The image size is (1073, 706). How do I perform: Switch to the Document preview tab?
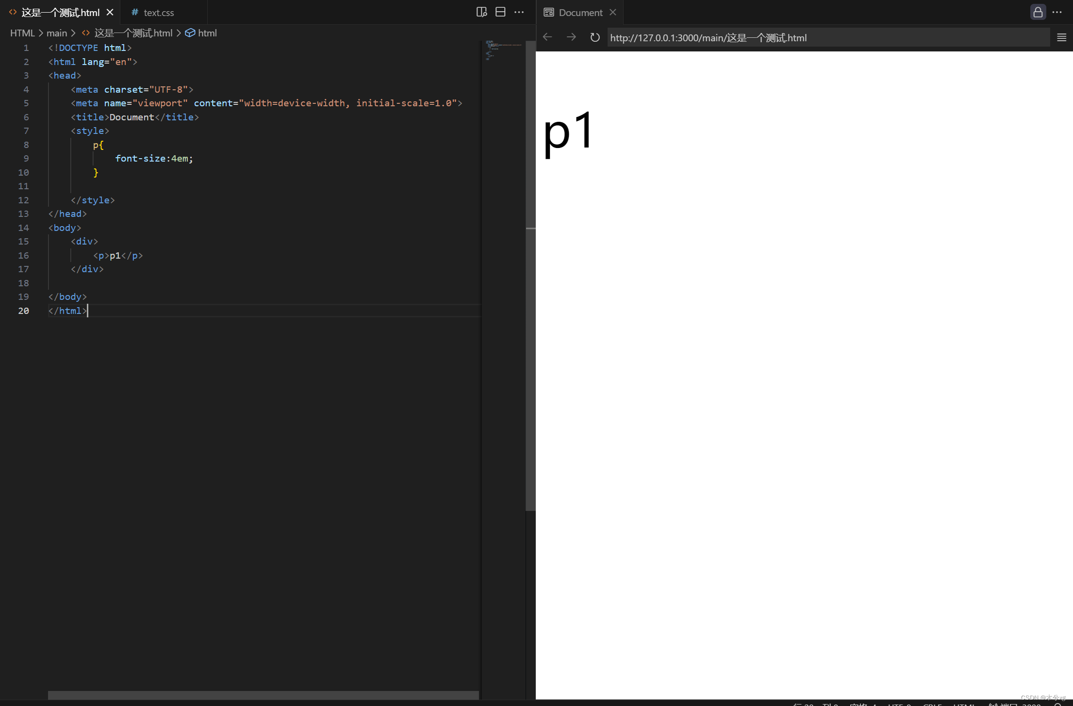pyautogui.click(x=580, y=12)
